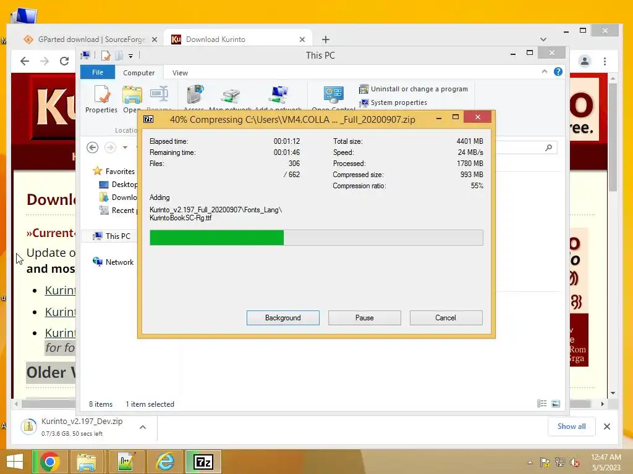This screenshot has height=474, width=633.
Task: Select Network in navigation pane
Action: point(113,262)
